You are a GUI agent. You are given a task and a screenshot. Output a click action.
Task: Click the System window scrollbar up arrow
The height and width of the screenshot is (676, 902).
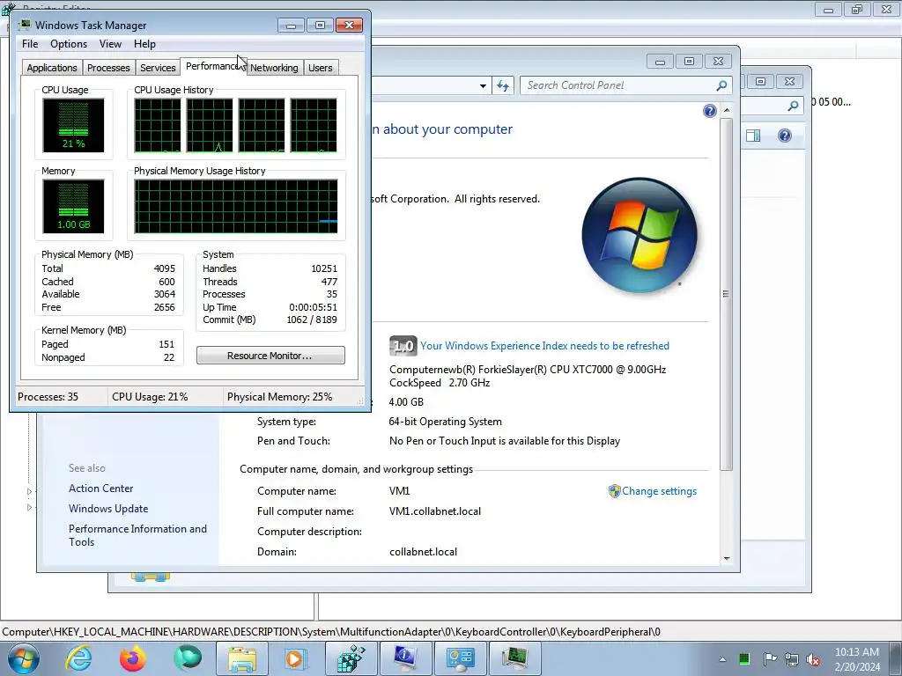click(x=727, y=110)
